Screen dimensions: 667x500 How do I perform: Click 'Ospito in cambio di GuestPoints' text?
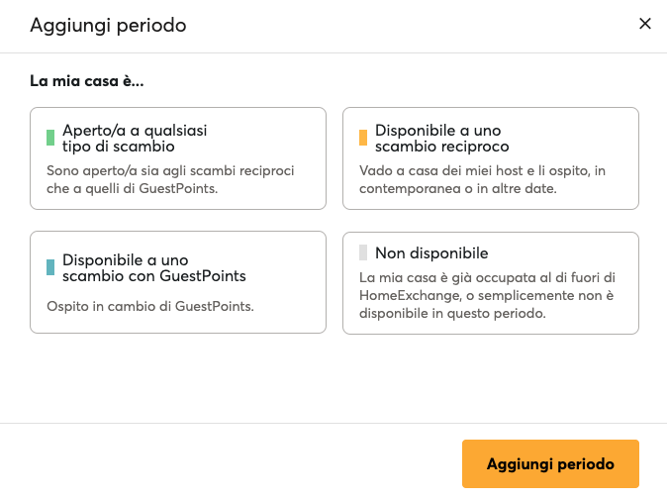(x=150, y=306)
